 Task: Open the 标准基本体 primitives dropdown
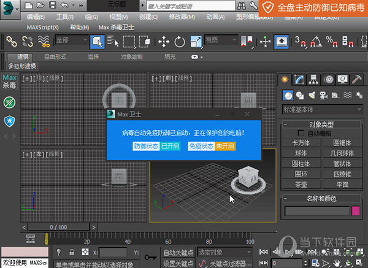click(323, 110)
